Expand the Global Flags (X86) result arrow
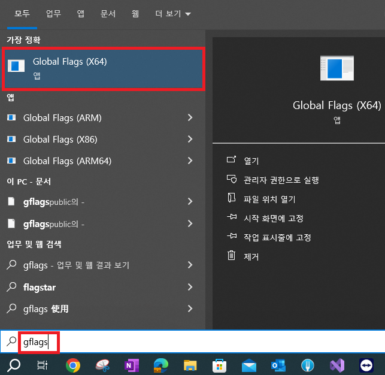This screenshot has width=385, height=375. 190,139
